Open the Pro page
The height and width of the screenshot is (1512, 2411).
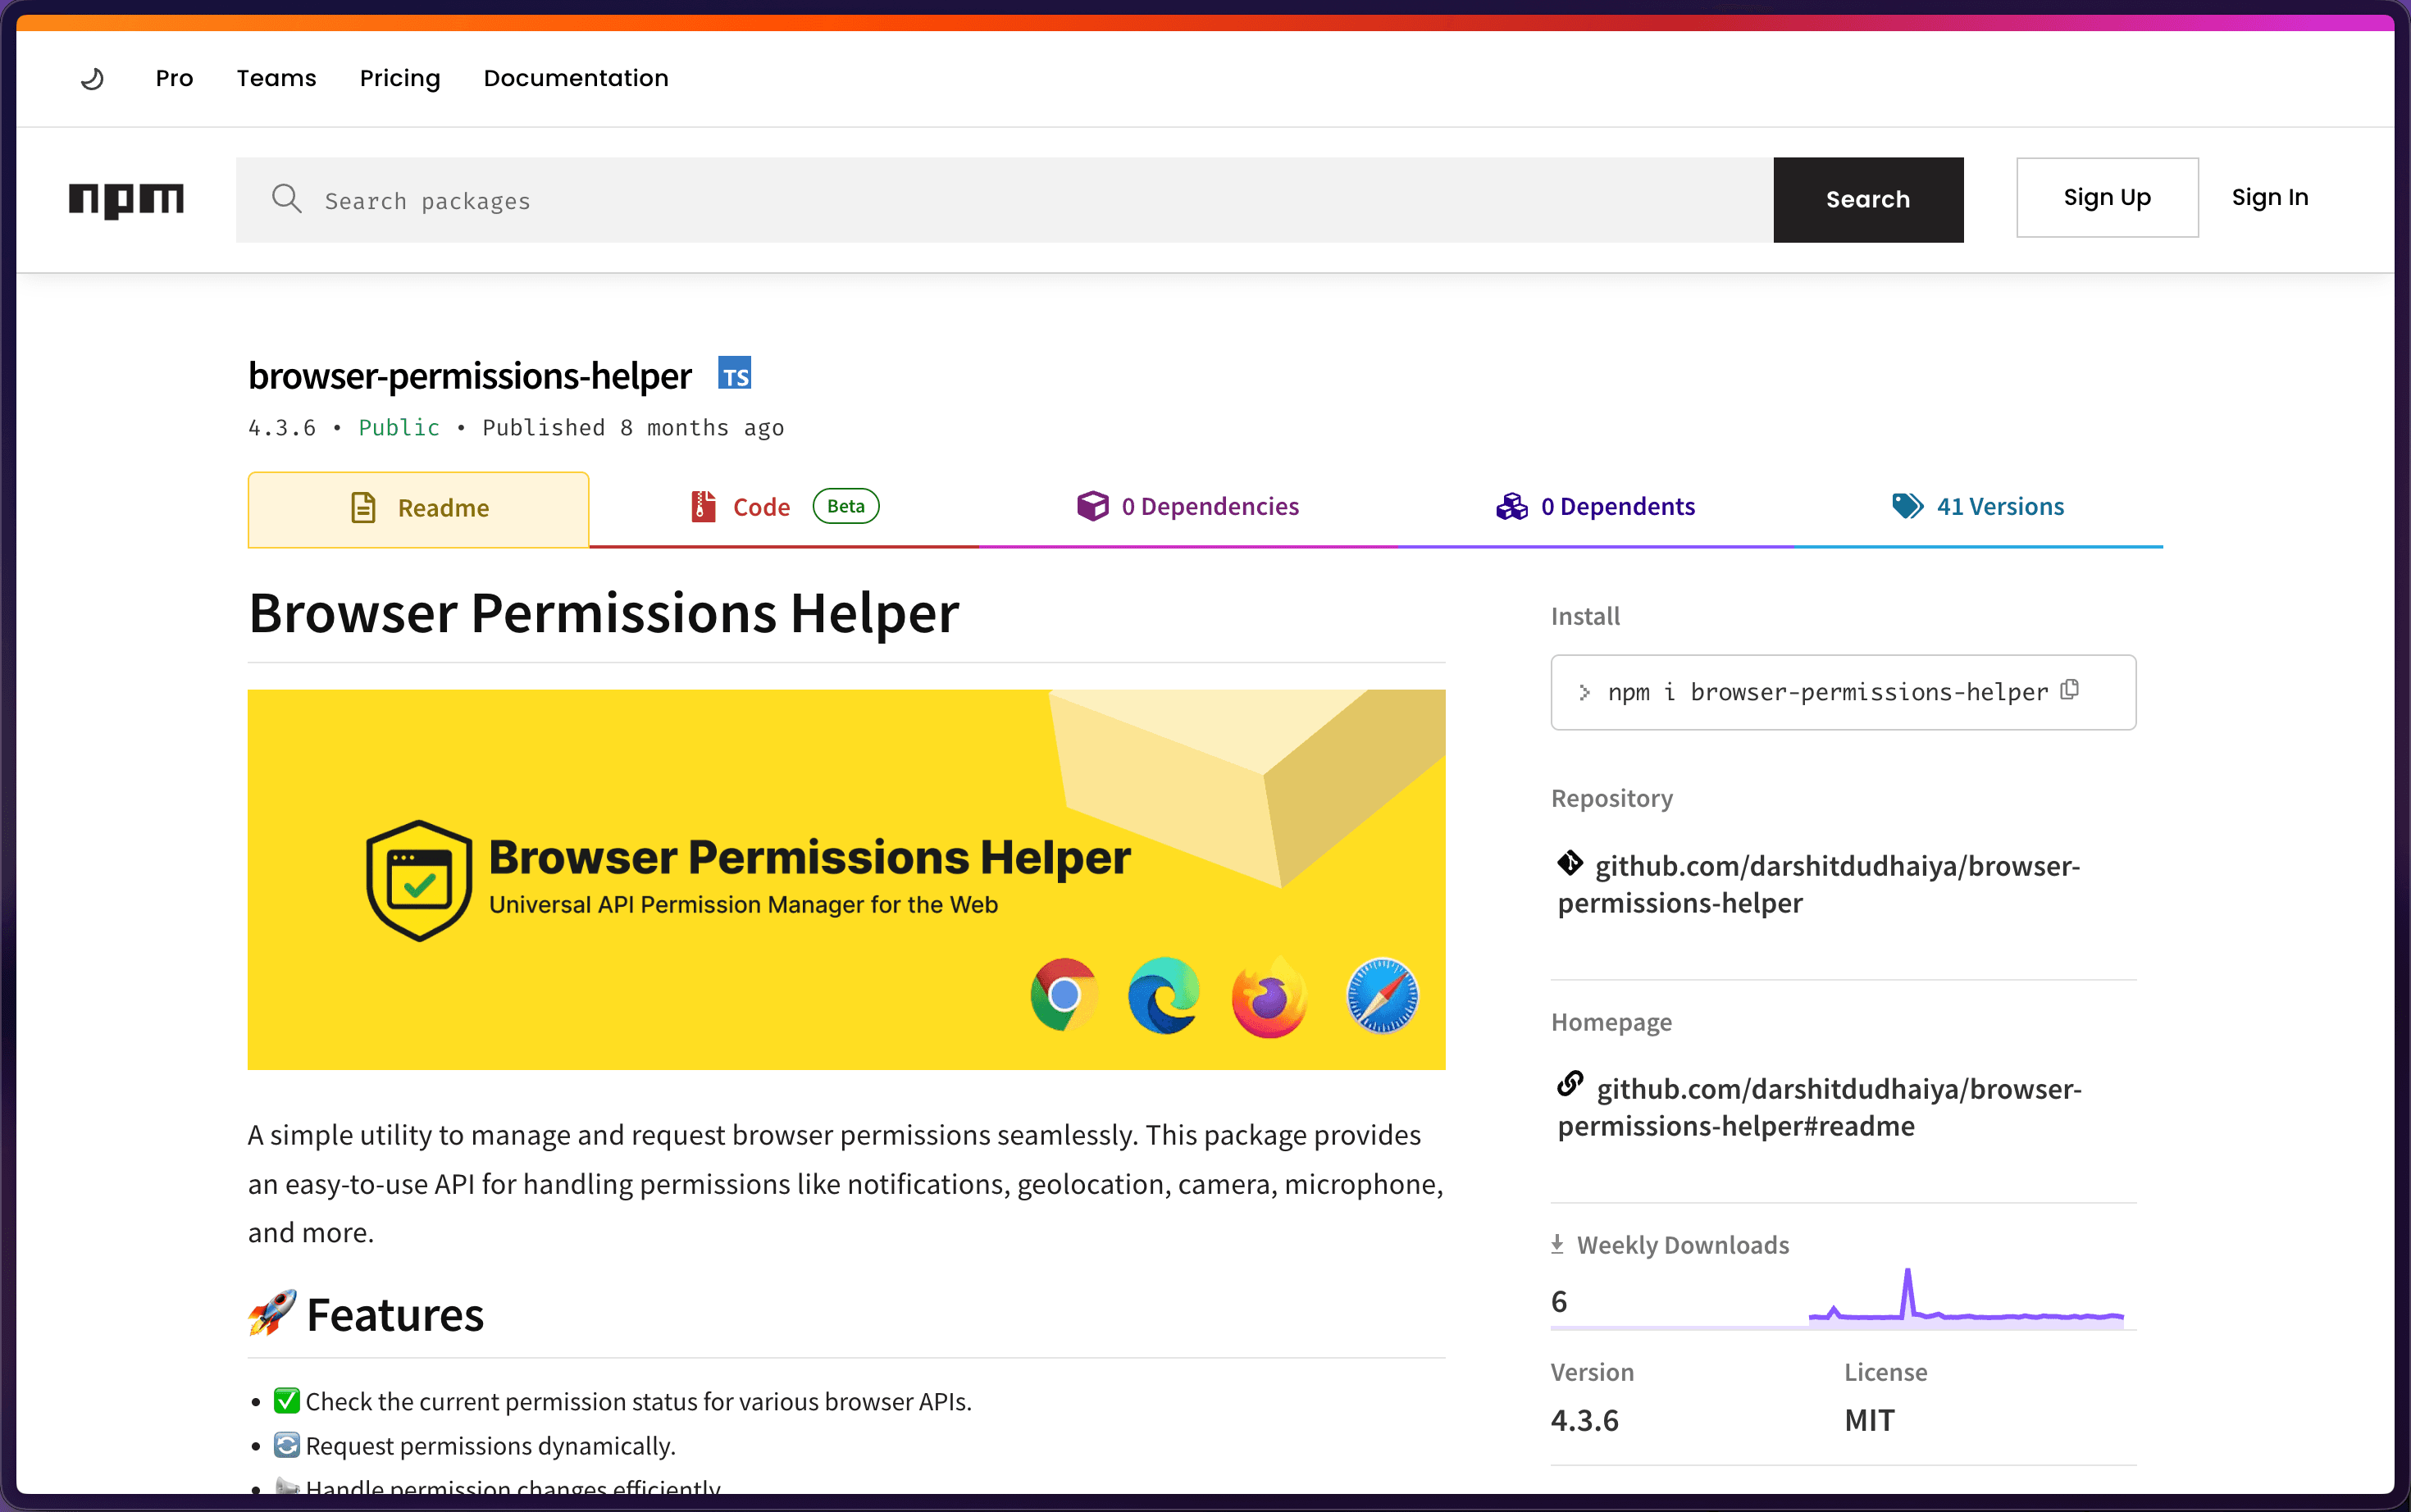click(x=174, y=78)
